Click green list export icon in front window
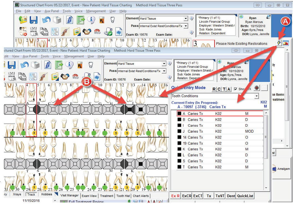Image resolution: width=298 pixels, height=208 pixels. pos(59,65)
